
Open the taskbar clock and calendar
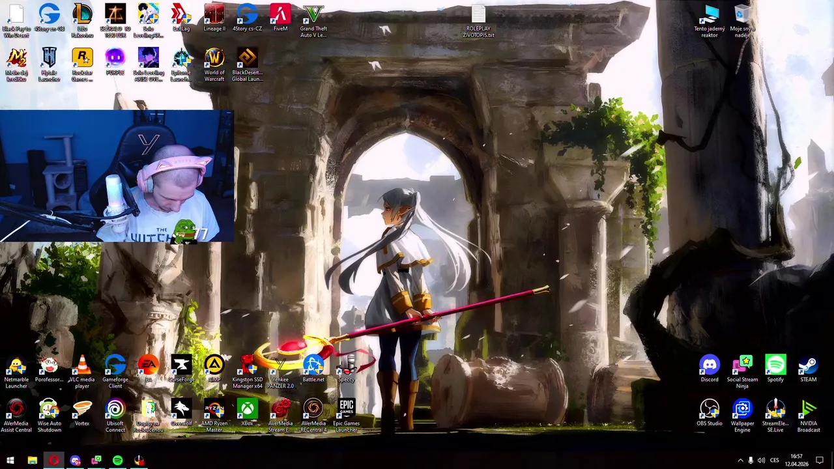(796, 461)
